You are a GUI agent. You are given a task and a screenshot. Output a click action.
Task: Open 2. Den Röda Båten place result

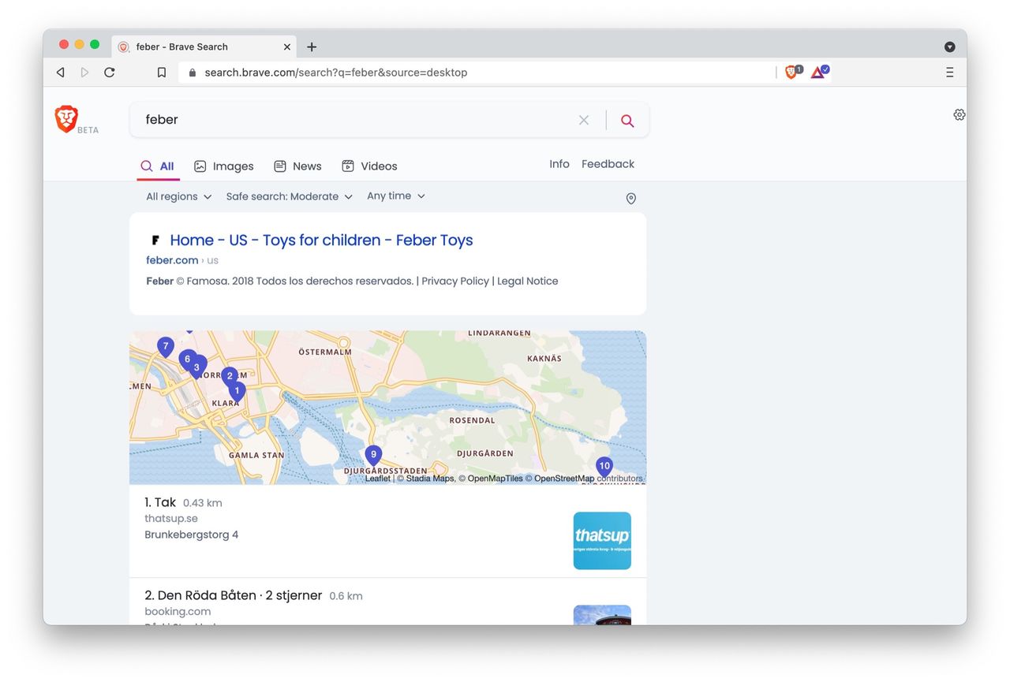(x=233, y=595)
